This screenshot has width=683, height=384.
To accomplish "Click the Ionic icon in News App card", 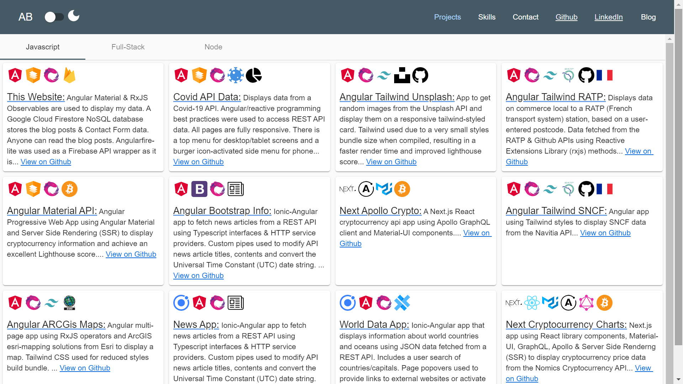I will click(181, 303).
